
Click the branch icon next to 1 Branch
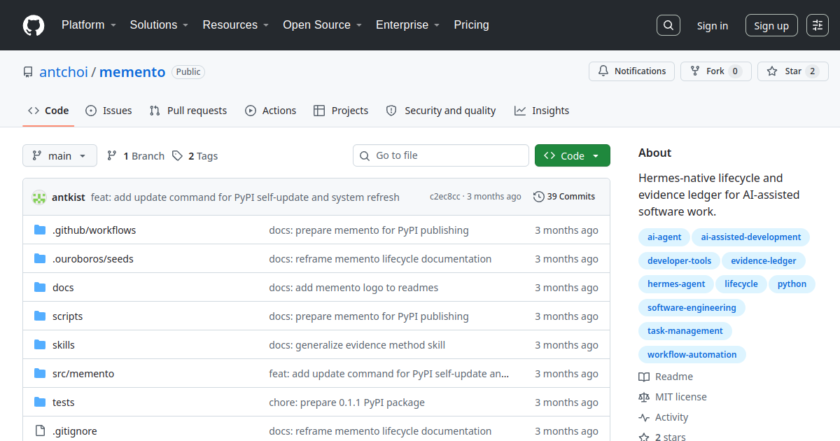(112, 156)
